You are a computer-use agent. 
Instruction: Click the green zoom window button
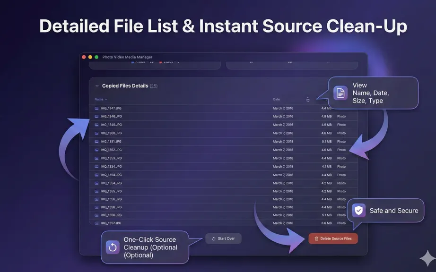tap(96, 57)
